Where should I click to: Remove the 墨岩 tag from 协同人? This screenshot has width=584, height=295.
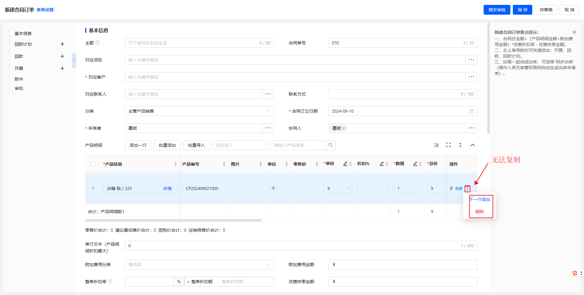point(344,128)
